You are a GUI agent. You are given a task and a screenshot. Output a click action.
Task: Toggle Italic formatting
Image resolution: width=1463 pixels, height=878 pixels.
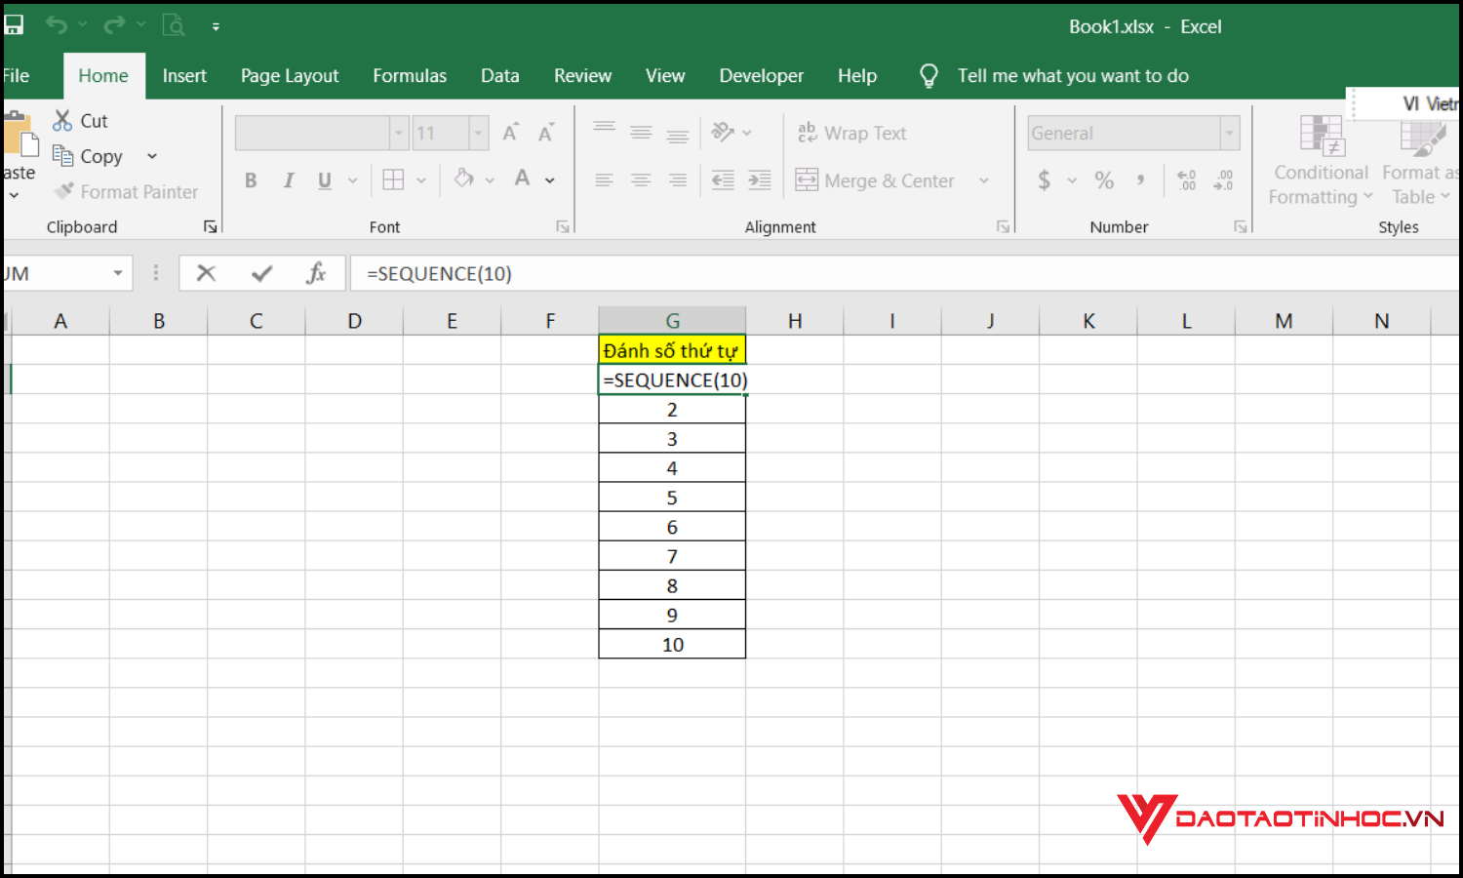click(288, 180)
